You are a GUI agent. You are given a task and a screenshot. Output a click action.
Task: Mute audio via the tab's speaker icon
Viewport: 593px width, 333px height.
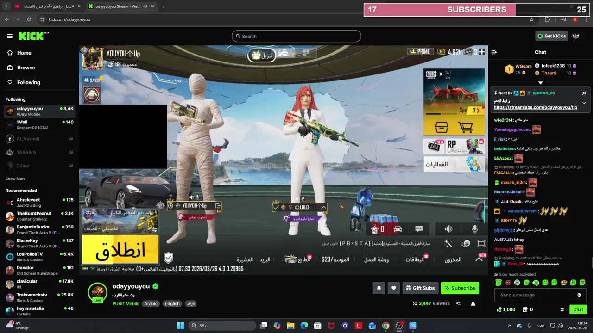point(145,6)
